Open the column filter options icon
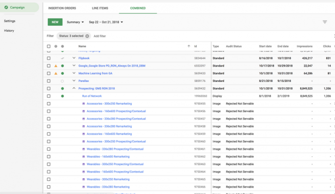This screenshot has height=194, width=335. pos(325,22)
